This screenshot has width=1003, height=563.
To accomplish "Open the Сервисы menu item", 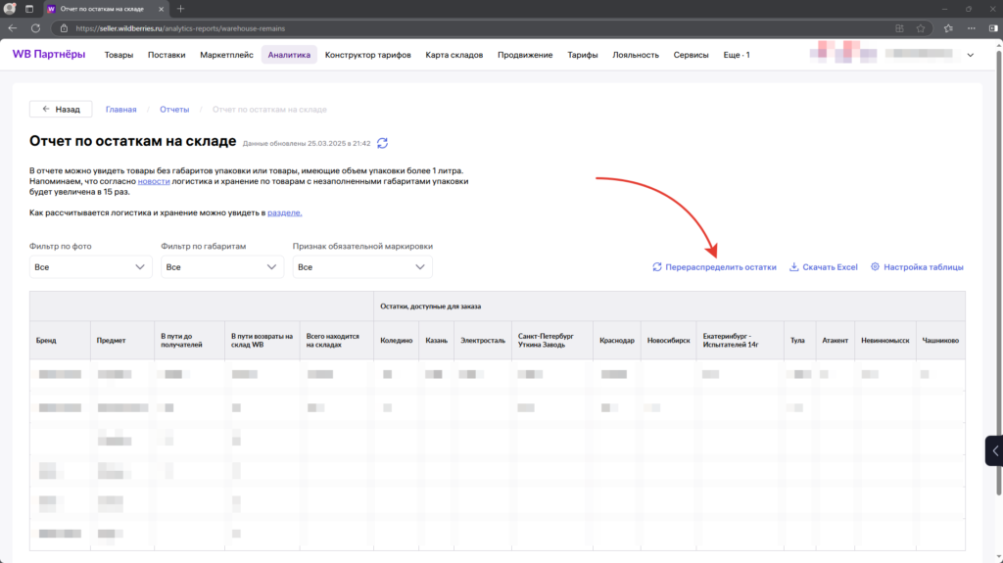I will point(691,55).
